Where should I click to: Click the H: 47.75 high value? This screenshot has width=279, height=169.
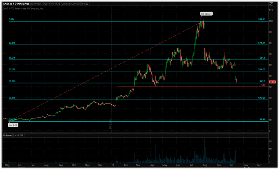pos(56,4)
